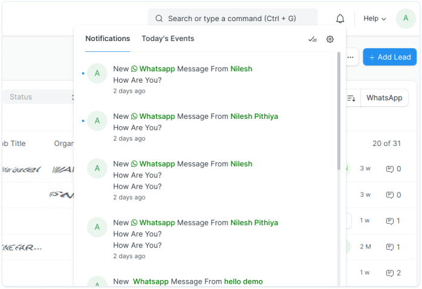422x289 pixels.
Task: Open Nilesh link in third notification
Action: pyautogui.click(x=241, y=164)
